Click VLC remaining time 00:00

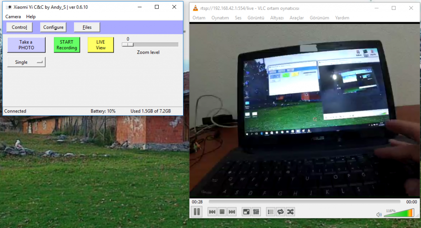click(411, 202)
